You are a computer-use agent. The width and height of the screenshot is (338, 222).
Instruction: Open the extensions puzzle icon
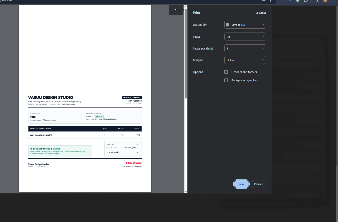(x=306, y=1)
